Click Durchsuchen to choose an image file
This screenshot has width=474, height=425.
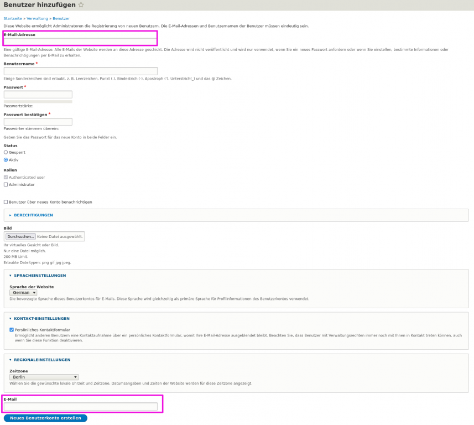coord(21,236)
